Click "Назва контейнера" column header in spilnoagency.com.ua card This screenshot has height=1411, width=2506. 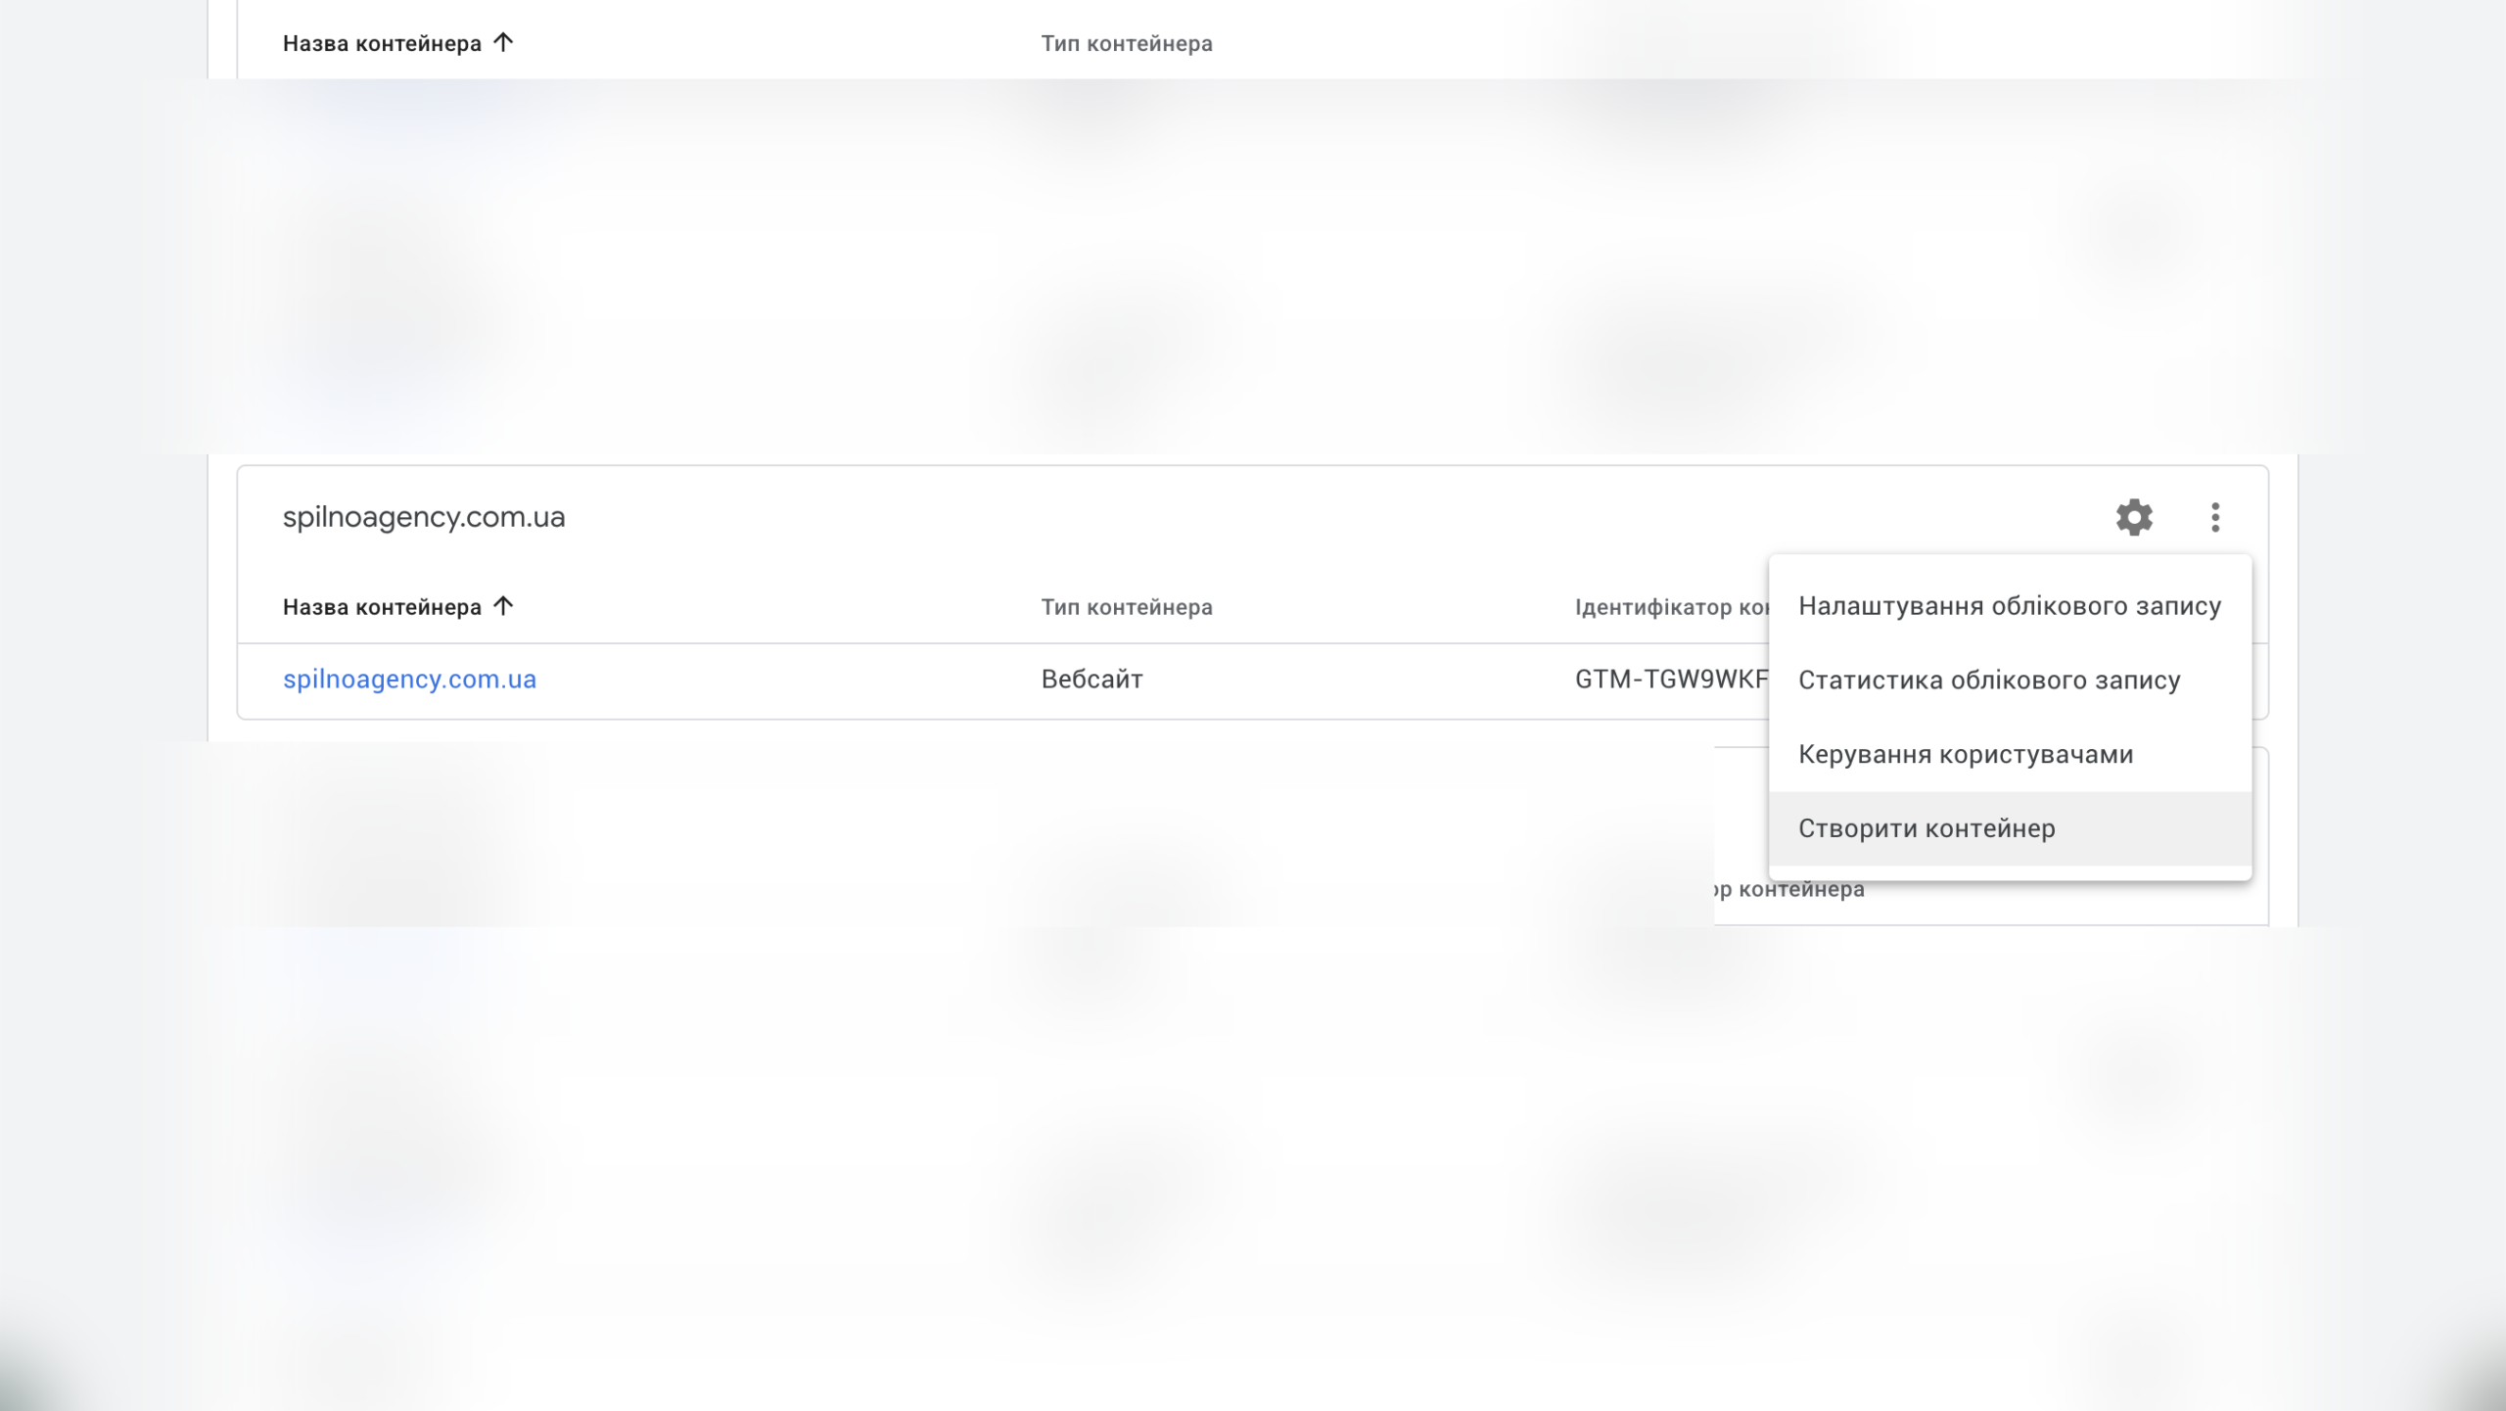pos(382,607)
